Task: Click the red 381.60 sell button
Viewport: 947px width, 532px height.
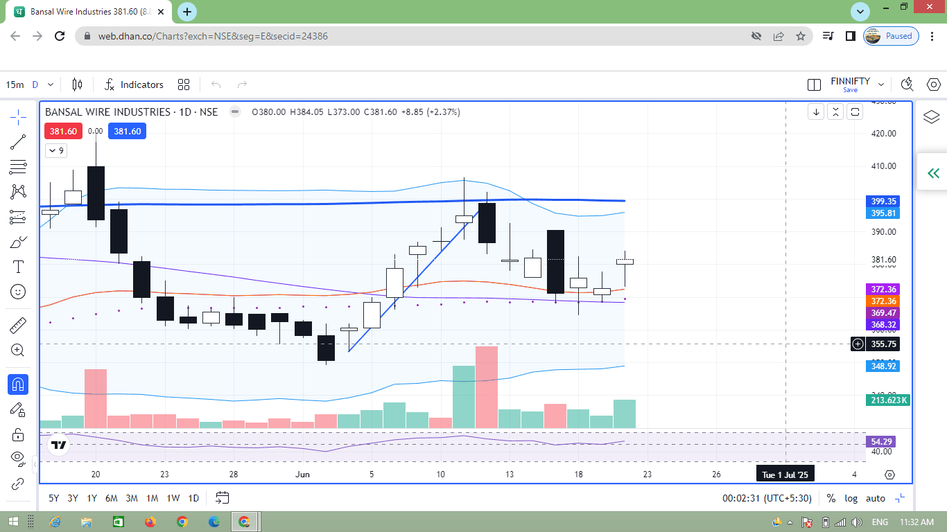Action: (x=63, y=131)
